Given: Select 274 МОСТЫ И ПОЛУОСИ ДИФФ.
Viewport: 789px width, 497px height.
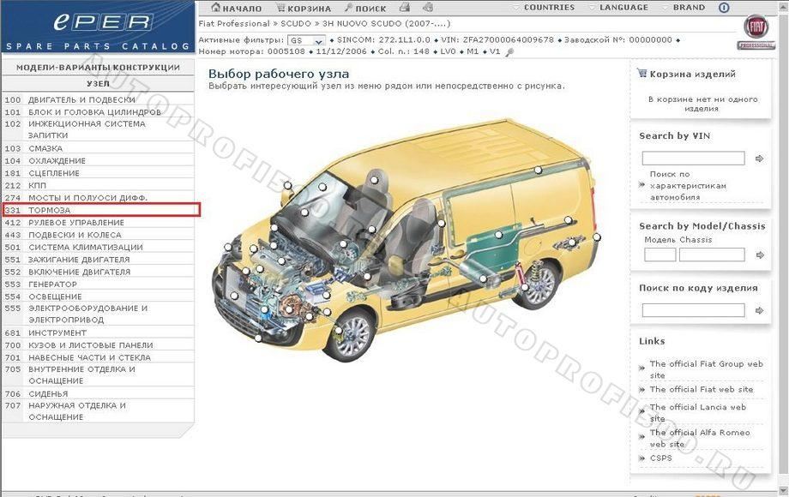Looking at the screenshot, I should coord(98,198).
